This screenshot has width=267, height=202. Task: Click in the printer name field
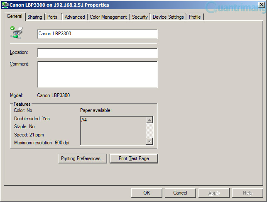click(x=98, y=34)
